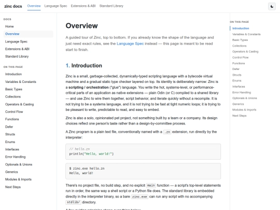Image resolution: width=280 pixels, height=210 pixels.
Task: Jump to Introduction in the left sidebar
Action: point(28,74)
